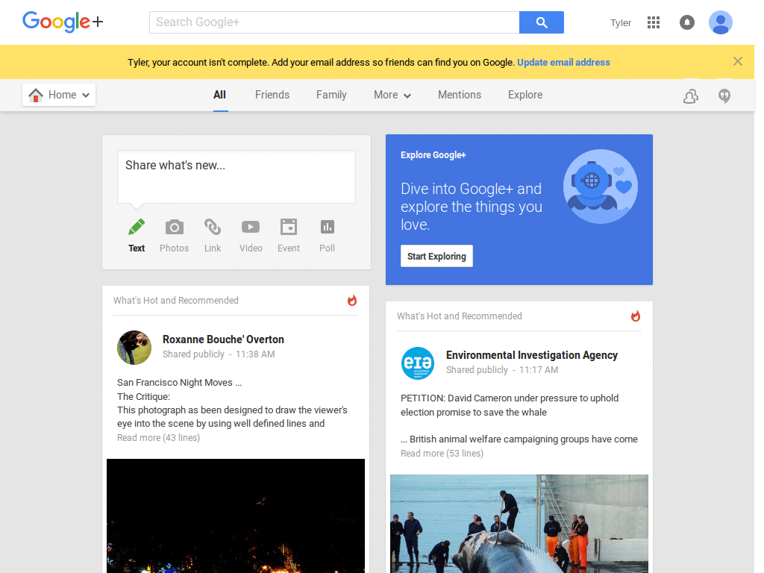Switch to the Friends tab
764x573 pixels.
pos(272,95)
